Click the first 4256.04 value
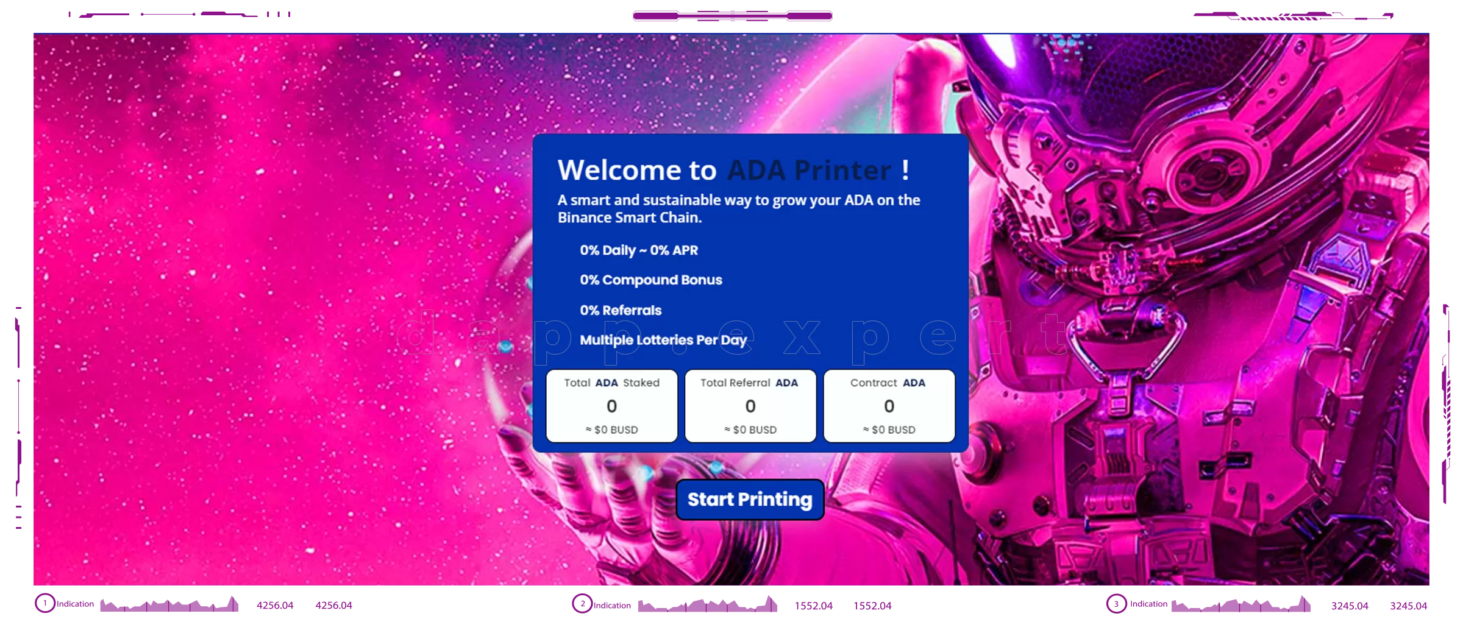The image size is (1463, 619). [x=275, y=606]
